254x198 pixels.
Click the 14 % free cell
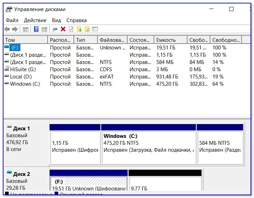click(218, 62)
